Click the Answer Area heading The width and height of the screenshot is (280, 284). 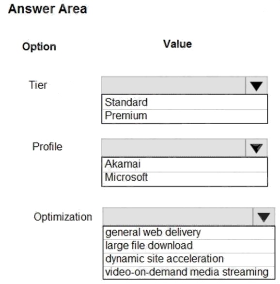(x=47, y=9)
